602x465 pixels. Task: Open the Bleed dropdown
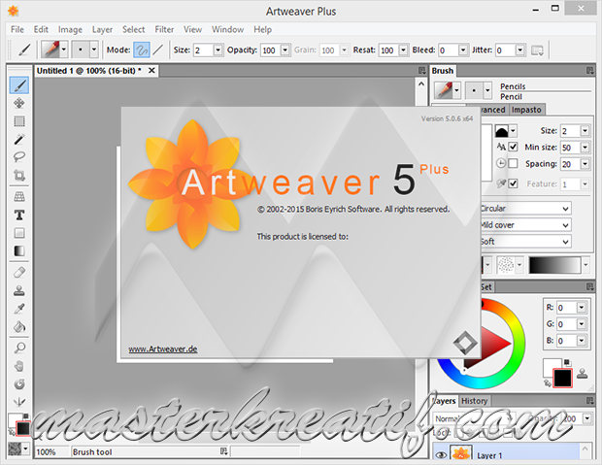(x=463, y=50)
